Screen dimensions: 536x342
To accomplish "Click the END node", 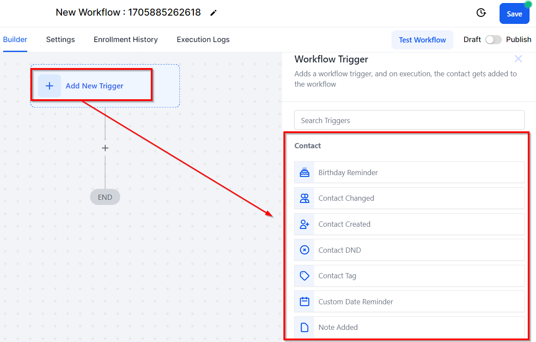I will 105,197.
